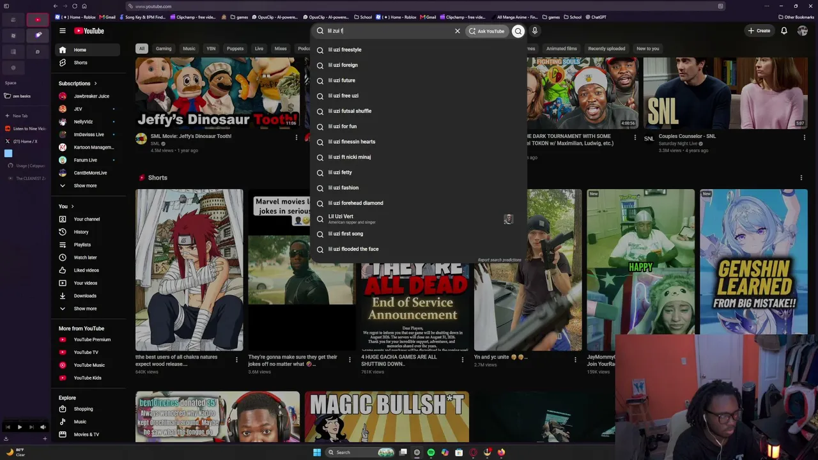Open the Windows Start menu

click(x=316, y=452)
